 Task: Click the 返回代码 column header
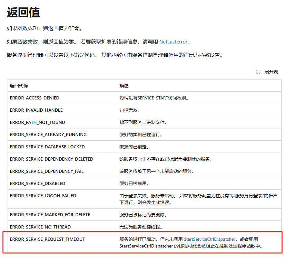[x=19, y=86]
